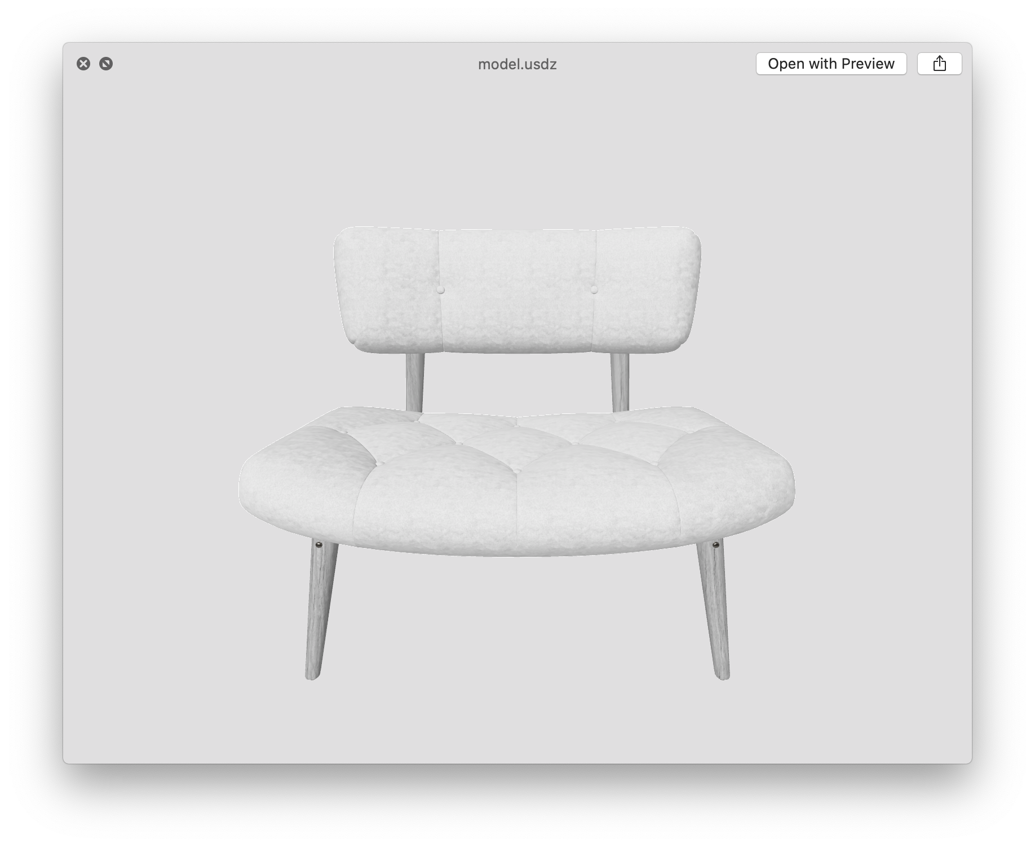Open the Share menu icon

(x=939, y=64)
